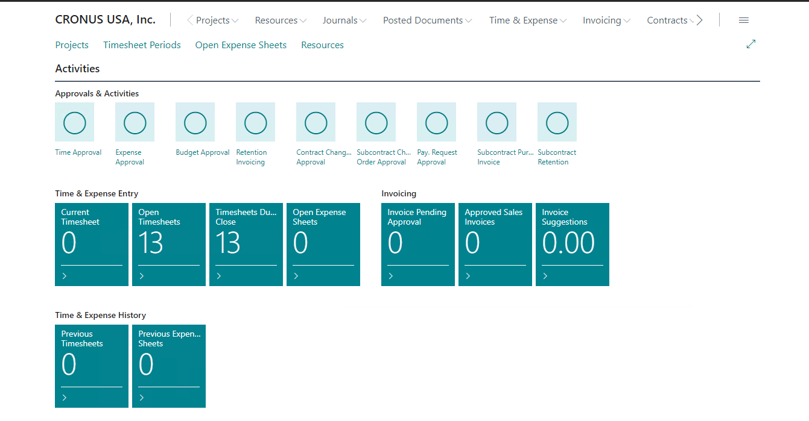Open the Open Expense Sheets link
The image size is (809, 421).
[241, 45]
